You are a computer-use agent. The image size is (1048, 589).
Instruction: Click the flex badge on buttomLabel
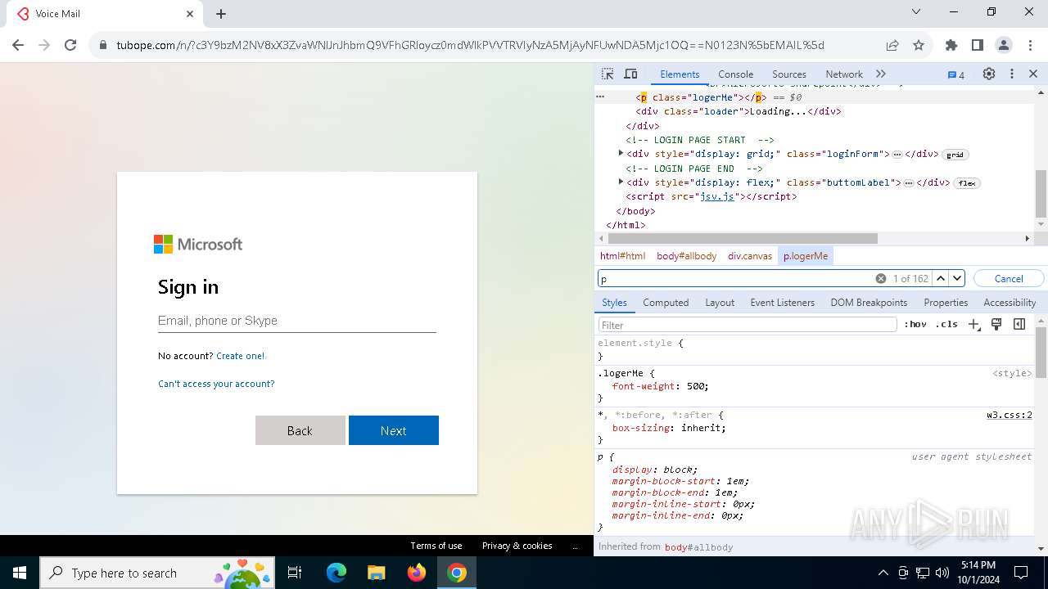[x=967, y=183]
